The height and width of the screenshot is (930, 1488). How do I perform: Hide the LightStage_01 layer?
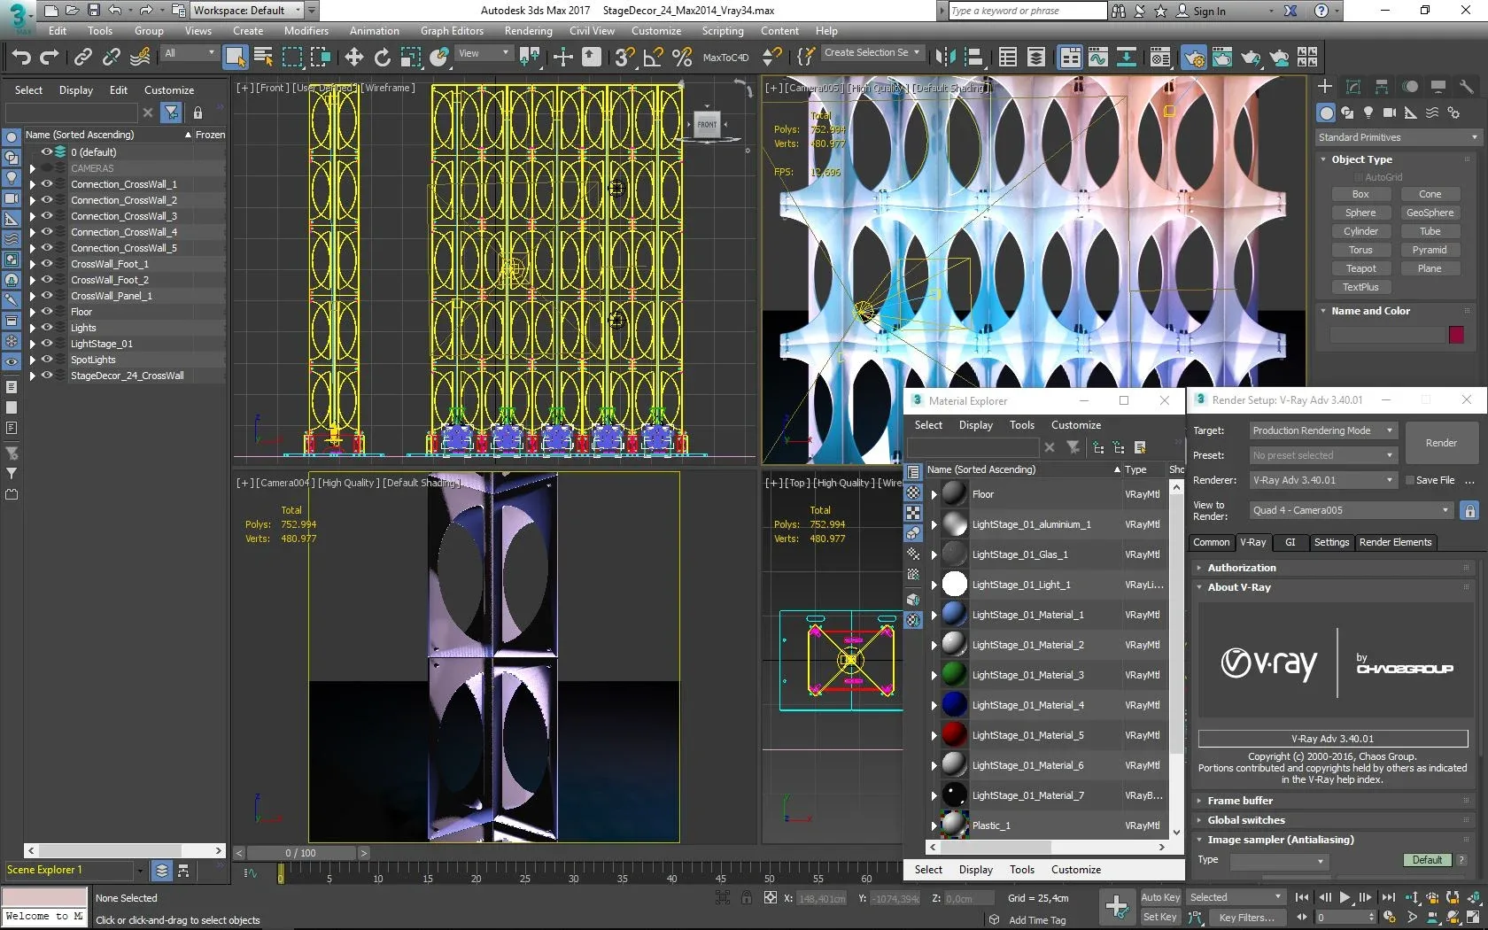pyautogui.click(x=47, y=344)
